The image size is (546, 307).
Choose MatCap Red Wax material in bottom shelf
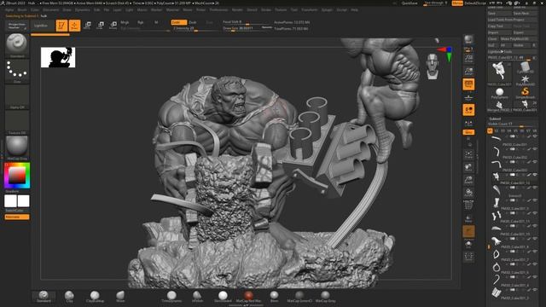coord(248,297)
